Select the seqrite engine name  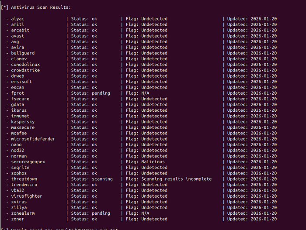pyautogui.click(x=20, y=168)
